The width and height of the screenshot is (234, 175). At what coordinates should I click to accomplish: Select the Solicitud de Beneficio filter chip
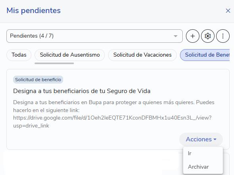coord(205,55)
